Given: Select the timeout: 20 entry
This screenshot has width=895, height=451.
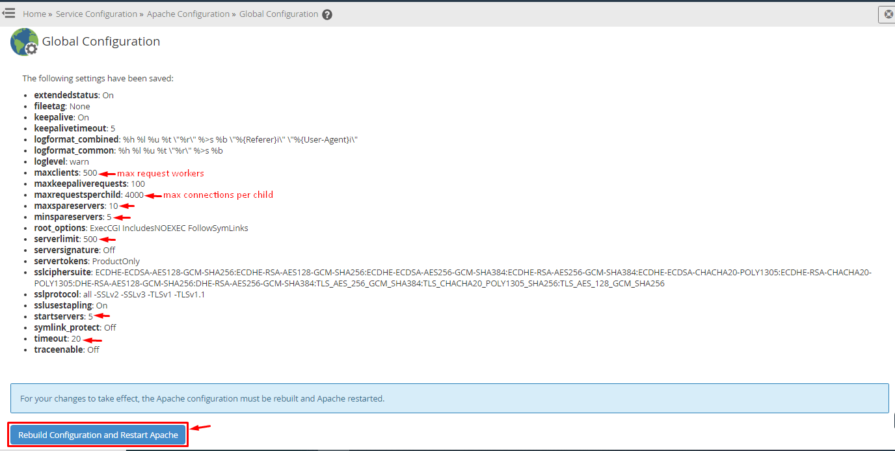Looking at the screenshot, I should click(x=58, y=338).
